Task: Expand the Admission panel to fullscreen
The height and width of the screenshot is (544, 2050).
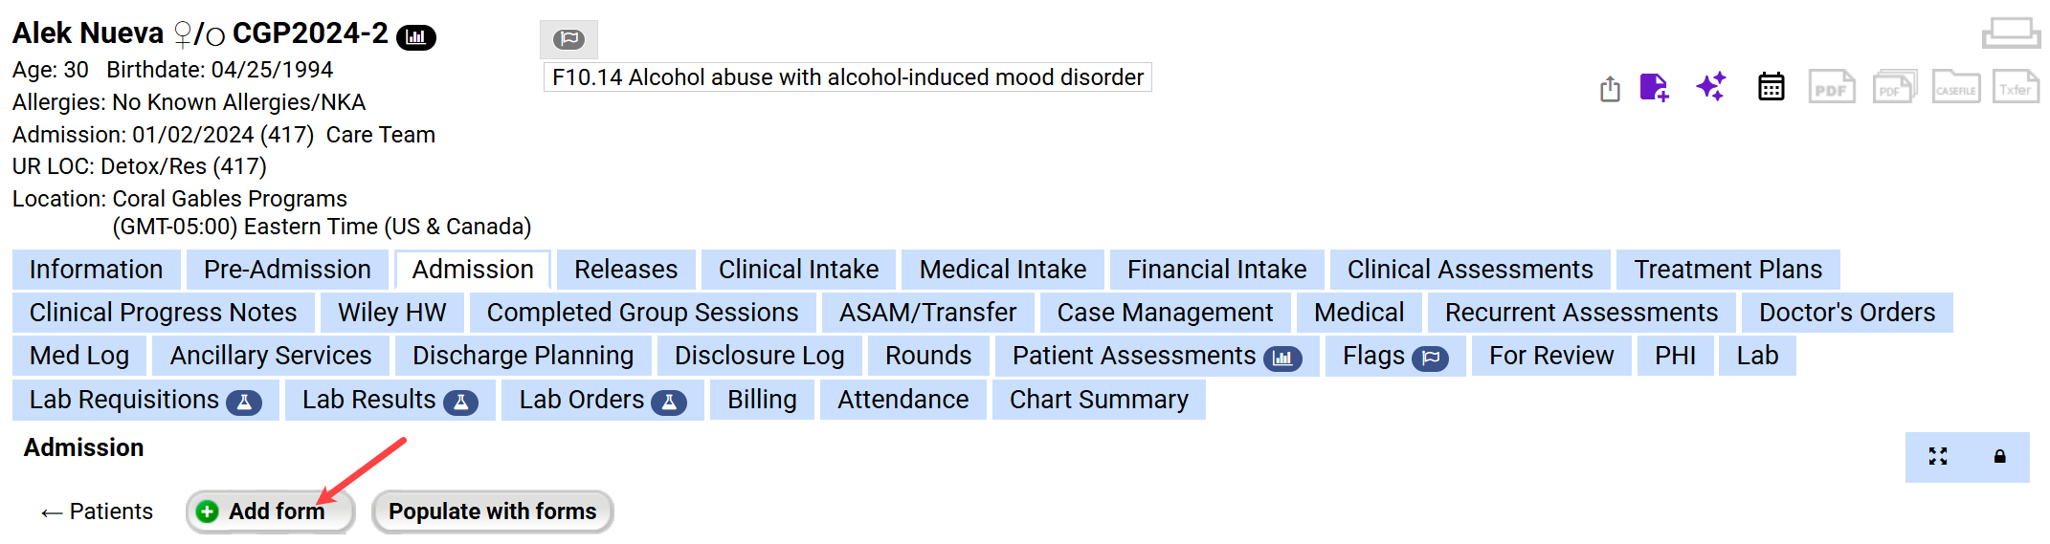Action: click(x=1938, y=457)
